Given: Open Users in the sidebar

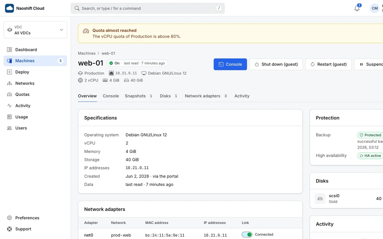Looking at the screenshot, I should click(35, 128).
